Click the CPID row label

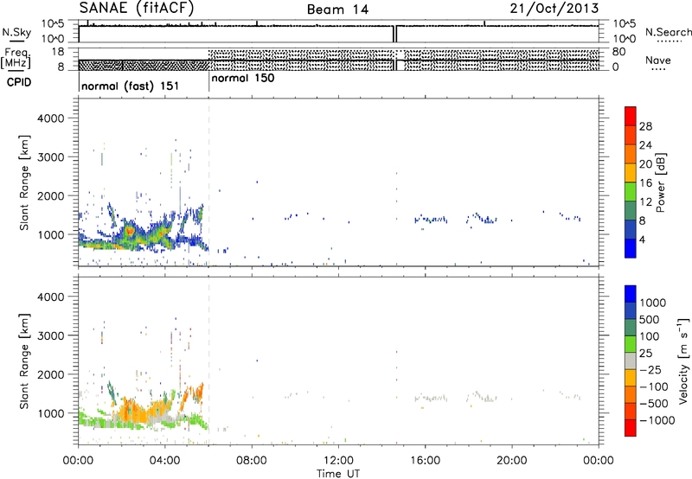click(x=18, y=82)
